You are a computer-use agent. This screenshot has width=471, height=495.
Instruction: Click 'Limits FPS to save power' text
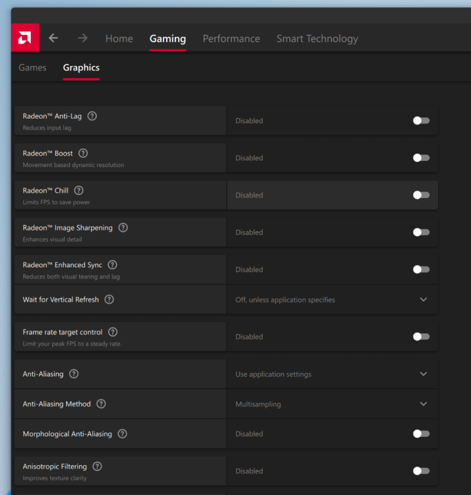(x=56, y=202)
